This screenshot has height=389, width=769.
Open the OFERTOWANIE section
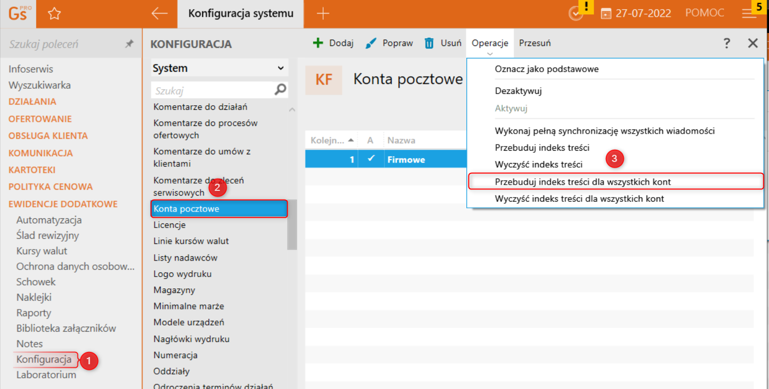(x=40, y=119)
